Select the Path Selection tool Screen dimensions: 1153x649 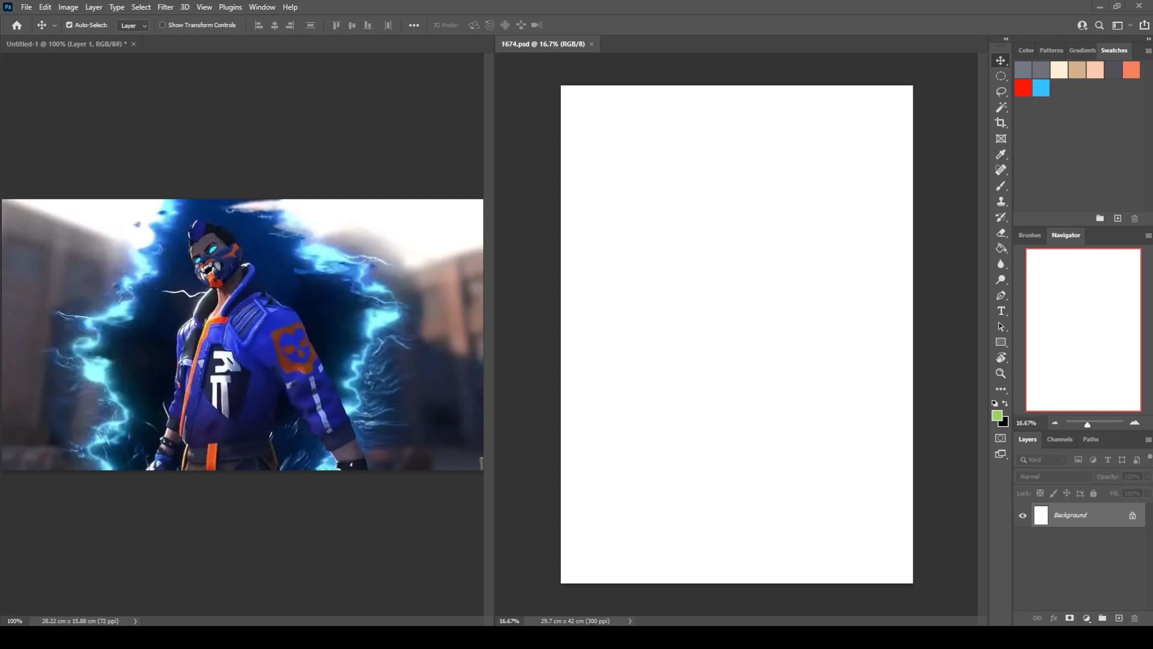(x=1000, y=326)
